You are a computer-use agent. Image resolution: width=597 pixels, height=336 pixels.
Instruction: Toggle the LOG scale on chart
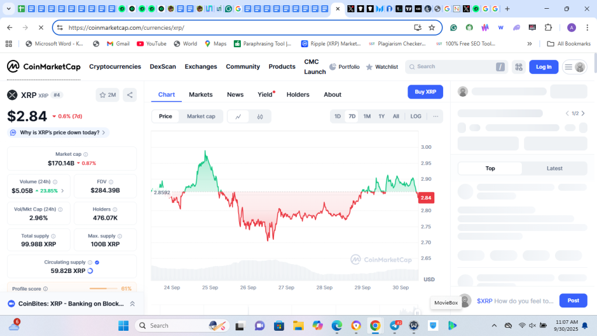pyautogui.click(x=416, y=116)
